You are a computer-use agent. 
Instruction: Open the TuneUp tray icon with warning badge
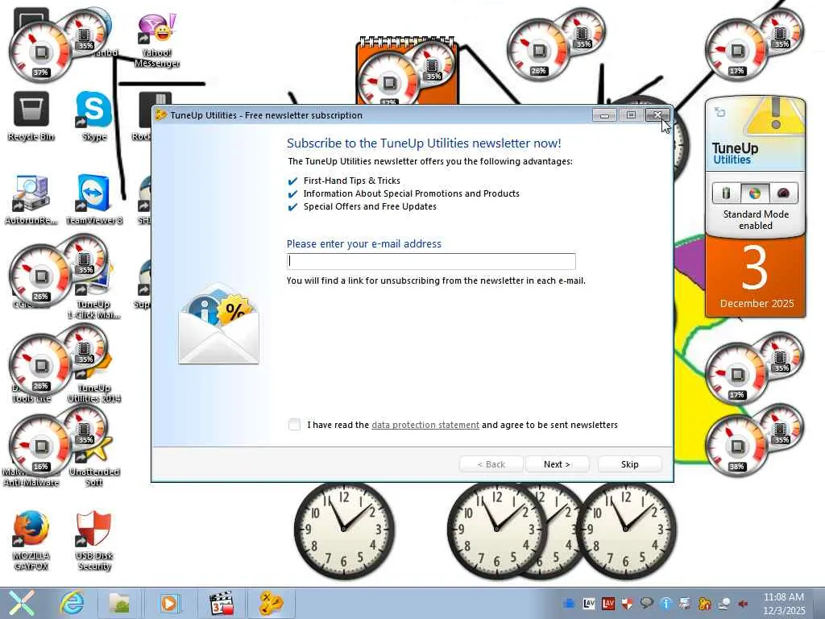[704, 603]
